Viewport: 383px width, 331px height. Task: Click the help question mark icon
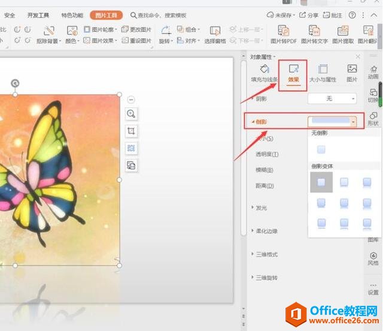click(352, 15)
